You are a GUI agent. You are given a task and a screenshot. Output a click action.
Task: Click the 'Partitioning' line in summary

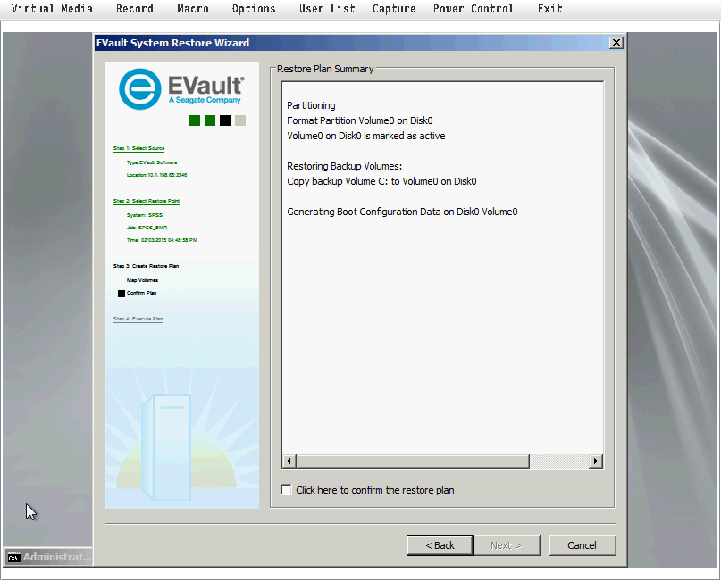pos(311,105)
